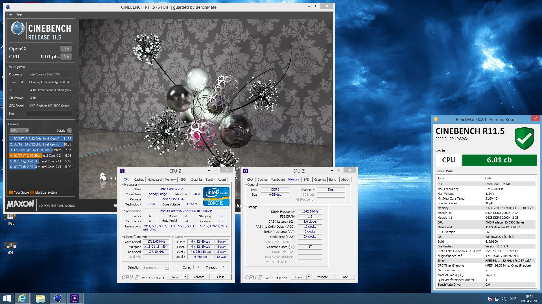Click Validate in right CPU-Z window
Screen dimensions: 542x304
[x=322, y=277]
